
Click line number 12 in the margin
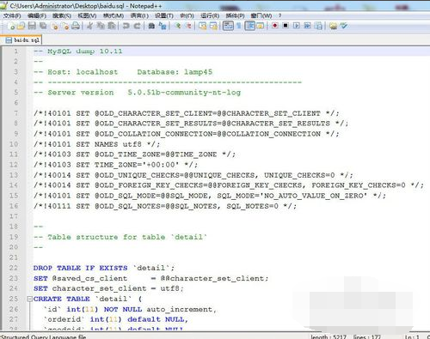tap(14, 165)
